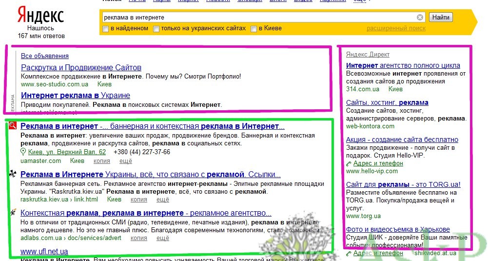
Task: Click the '167 млн ответов' results count
Action: pos(41,36)
